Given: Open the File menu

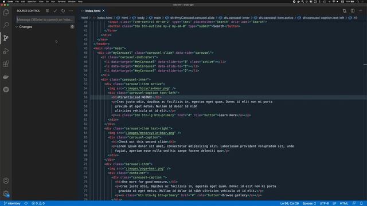Looking at the screenshot, I should click(17, 1).
